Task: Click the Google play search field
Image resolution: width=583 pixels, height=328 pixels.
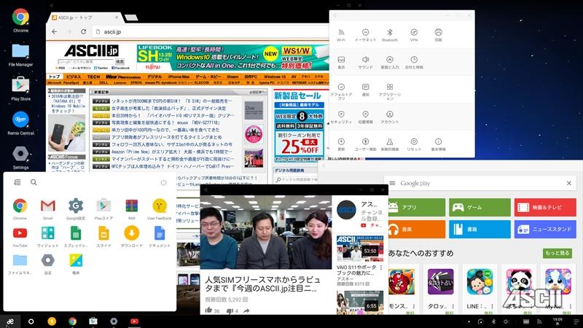Action: click(x=480, y=183)
